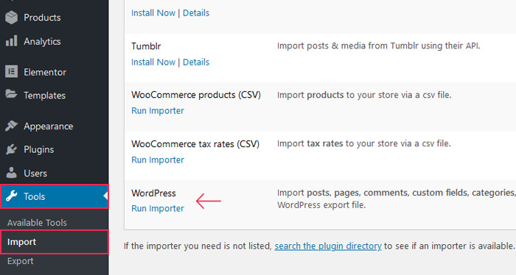
Task: Click the Elementor logo icon
Action: 11,71
